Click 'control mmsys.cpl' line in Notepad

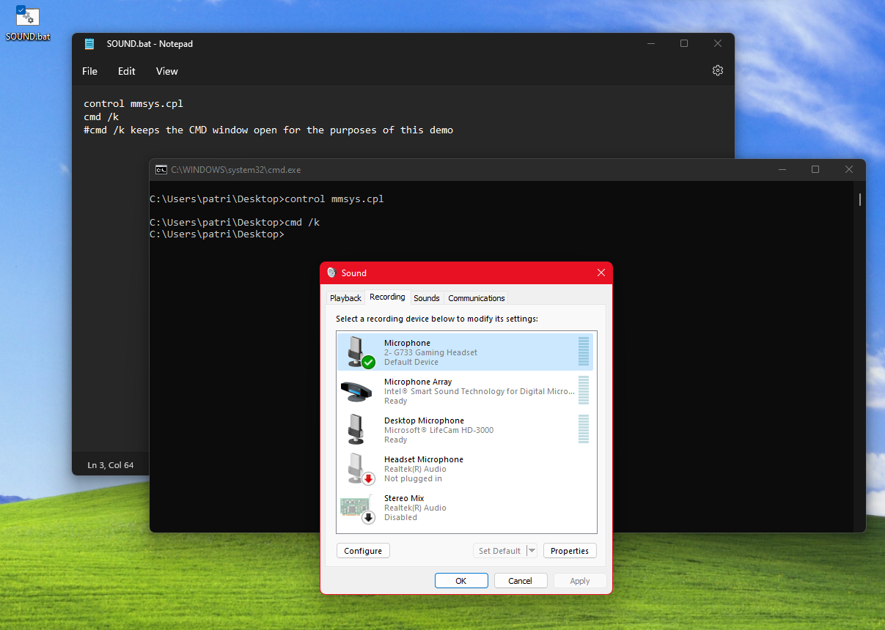[133, 104]
